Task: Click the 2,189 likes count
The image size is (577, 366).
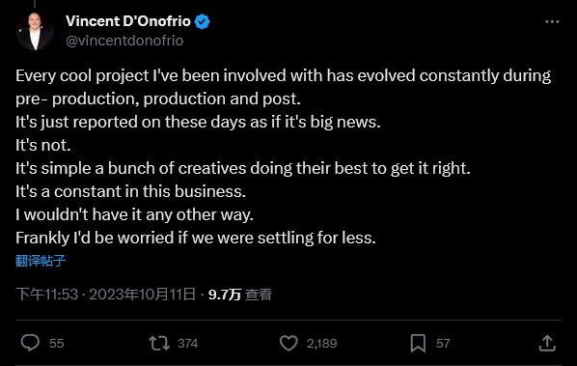Action: (322, 343)
